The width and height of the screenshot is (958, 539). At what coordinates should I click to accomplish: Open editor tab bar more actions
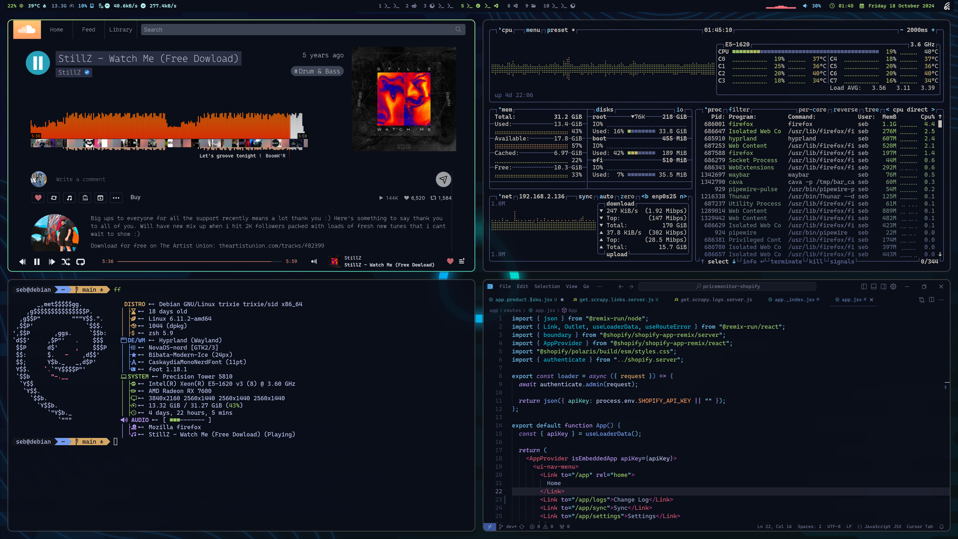click(941, 300)
